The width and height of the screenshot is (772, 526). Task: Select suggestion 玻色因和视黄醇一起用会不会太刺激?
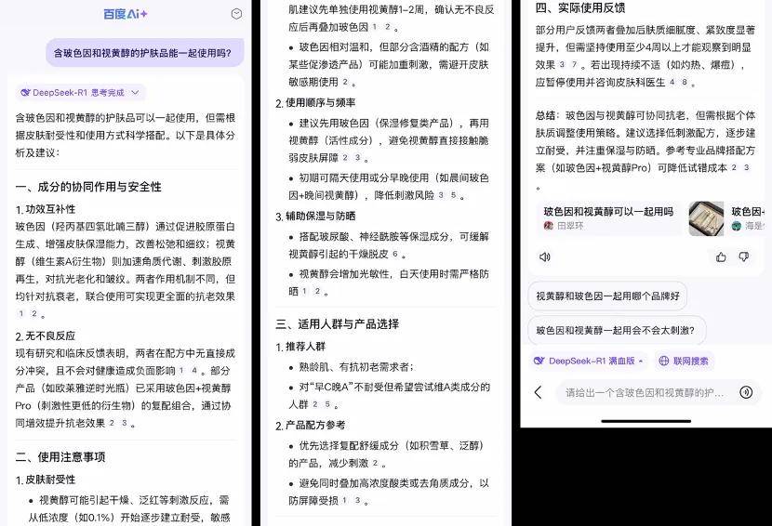[616, 330]
